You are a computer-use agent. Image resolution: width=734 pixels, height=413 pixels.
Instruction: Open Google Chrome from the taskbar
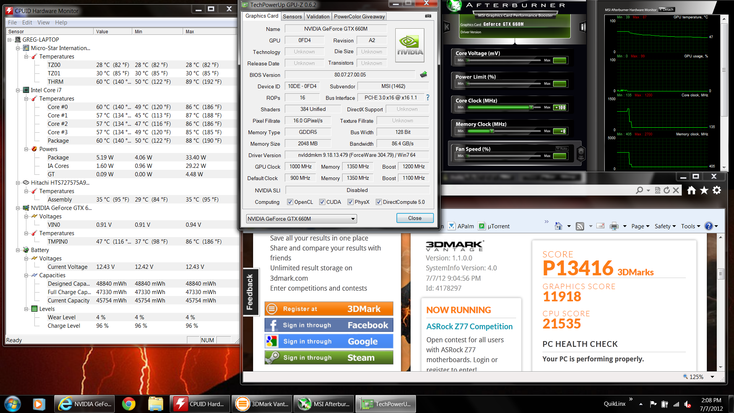128,404
